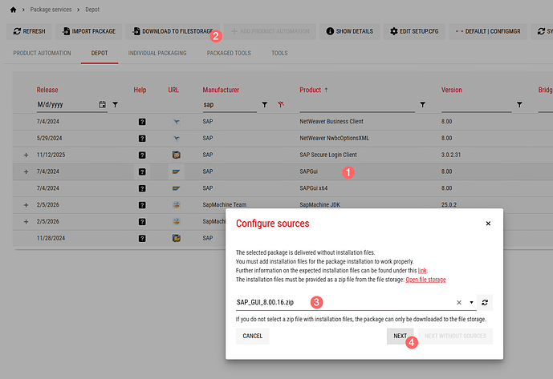
Task: Clear the Manufacturer filter (red icon)
Action: 281,104
